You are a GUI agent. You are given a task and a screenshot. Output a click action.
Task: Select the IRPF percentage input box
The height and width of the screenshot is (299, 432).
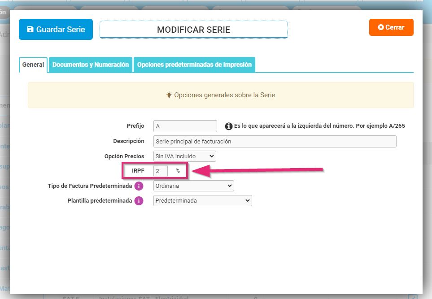160,171
